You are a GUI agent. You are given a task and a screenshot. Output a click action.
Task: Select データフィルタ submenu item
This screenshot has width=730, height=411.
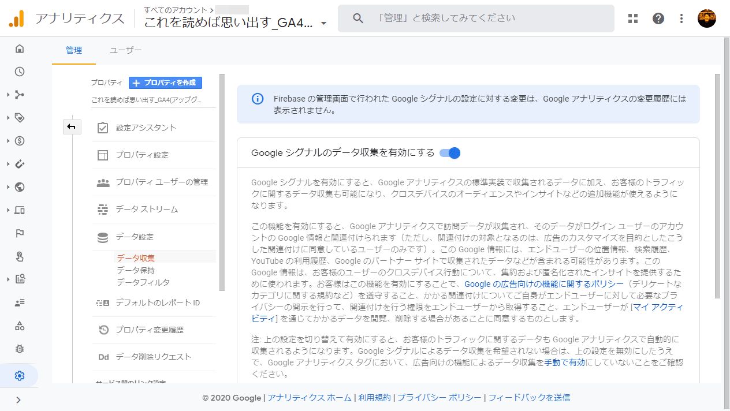(143, 282)
